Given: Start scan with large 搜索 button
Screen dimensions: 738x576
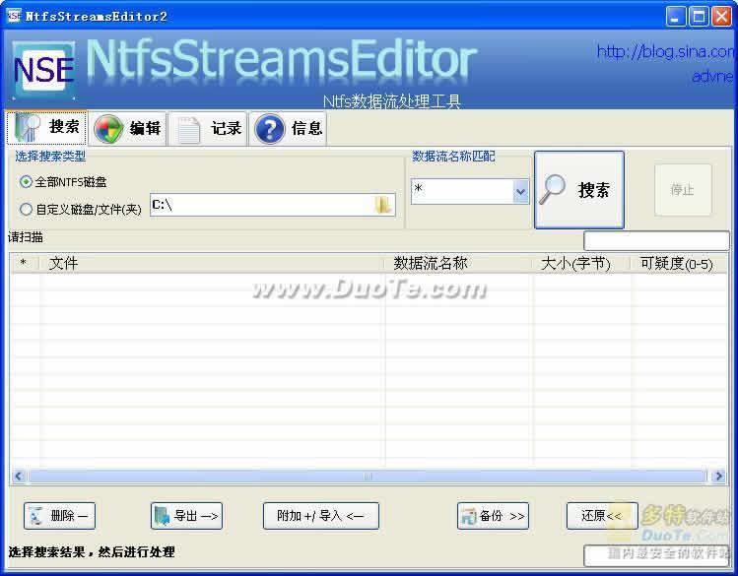Looking at the screenshot, I should pyautogui.click(x=579, y=190).
